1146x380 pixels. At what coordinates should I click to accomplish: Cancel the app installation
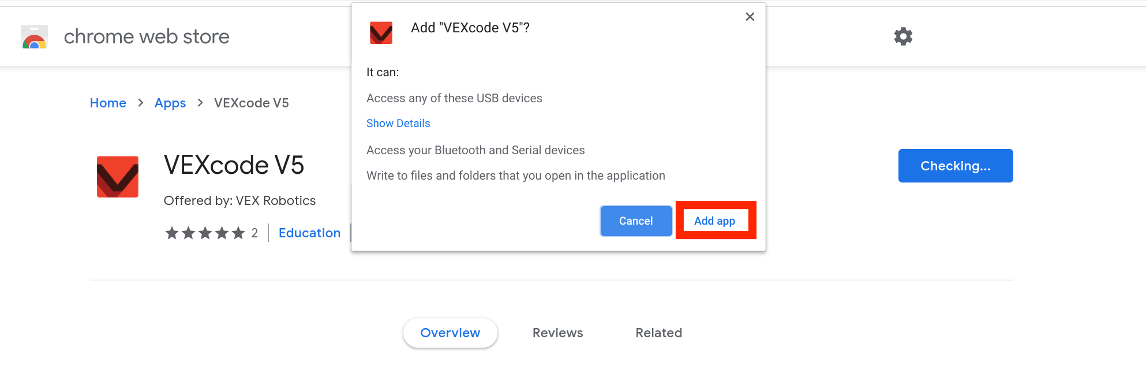coord(635,221)
